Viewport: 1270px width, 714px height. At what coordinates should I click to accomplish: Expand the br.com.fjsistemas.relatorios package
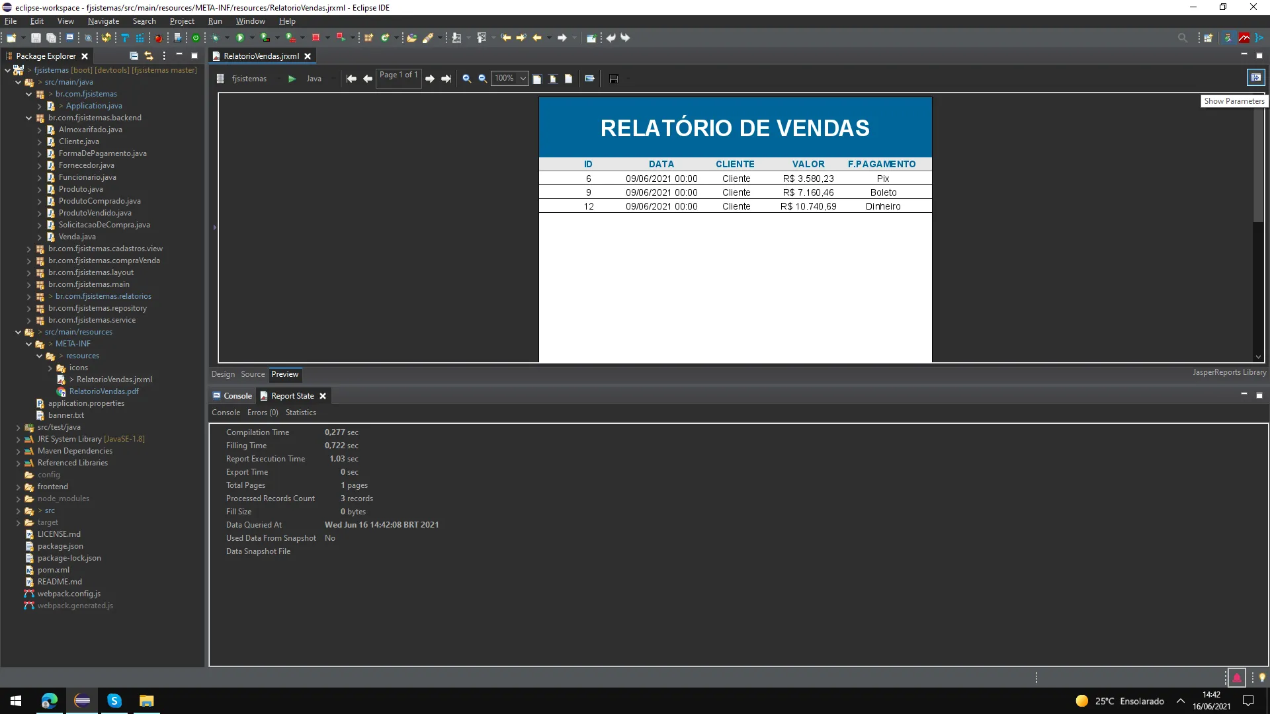click(29, 296)
